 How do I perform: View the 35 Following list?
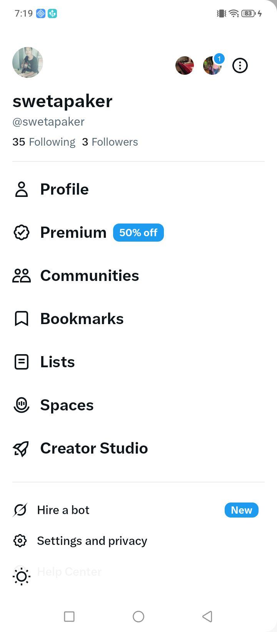pyautogui.click(x=44, y=142)
